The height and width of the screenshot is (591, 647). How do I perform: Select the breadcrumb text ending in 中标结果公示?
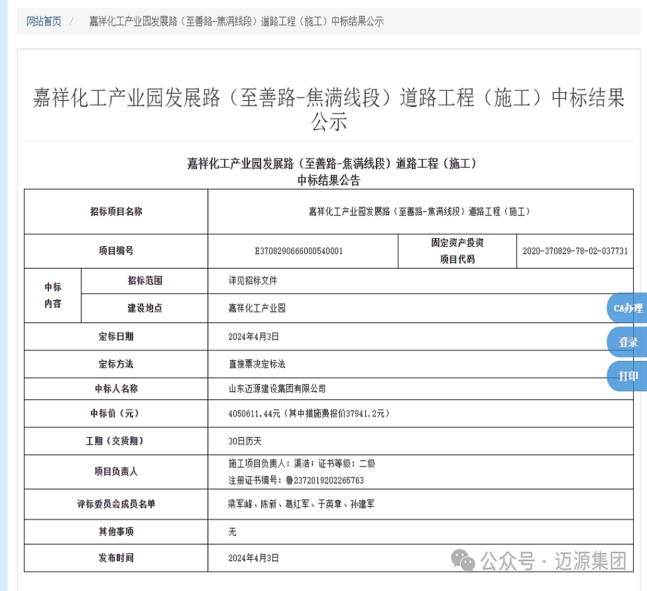pos(237,21)
